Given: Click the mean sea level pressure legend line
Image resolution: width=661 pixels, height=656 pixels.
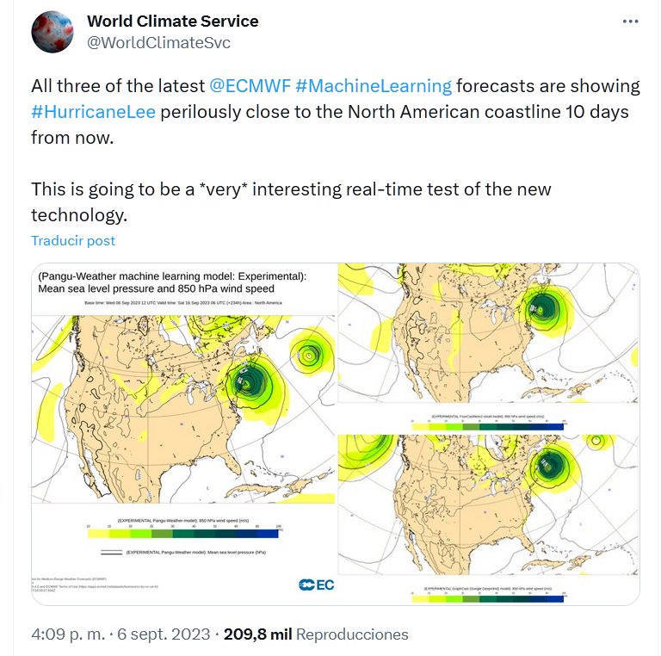Looking at the screenshot, I should click(111, 552).
